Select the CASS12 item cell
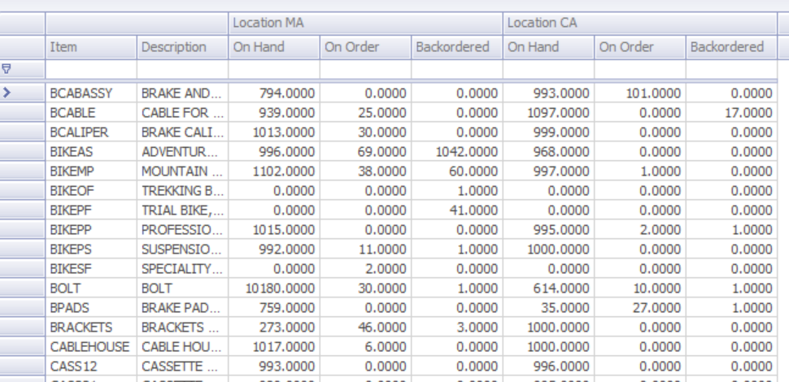 (91, 367)
